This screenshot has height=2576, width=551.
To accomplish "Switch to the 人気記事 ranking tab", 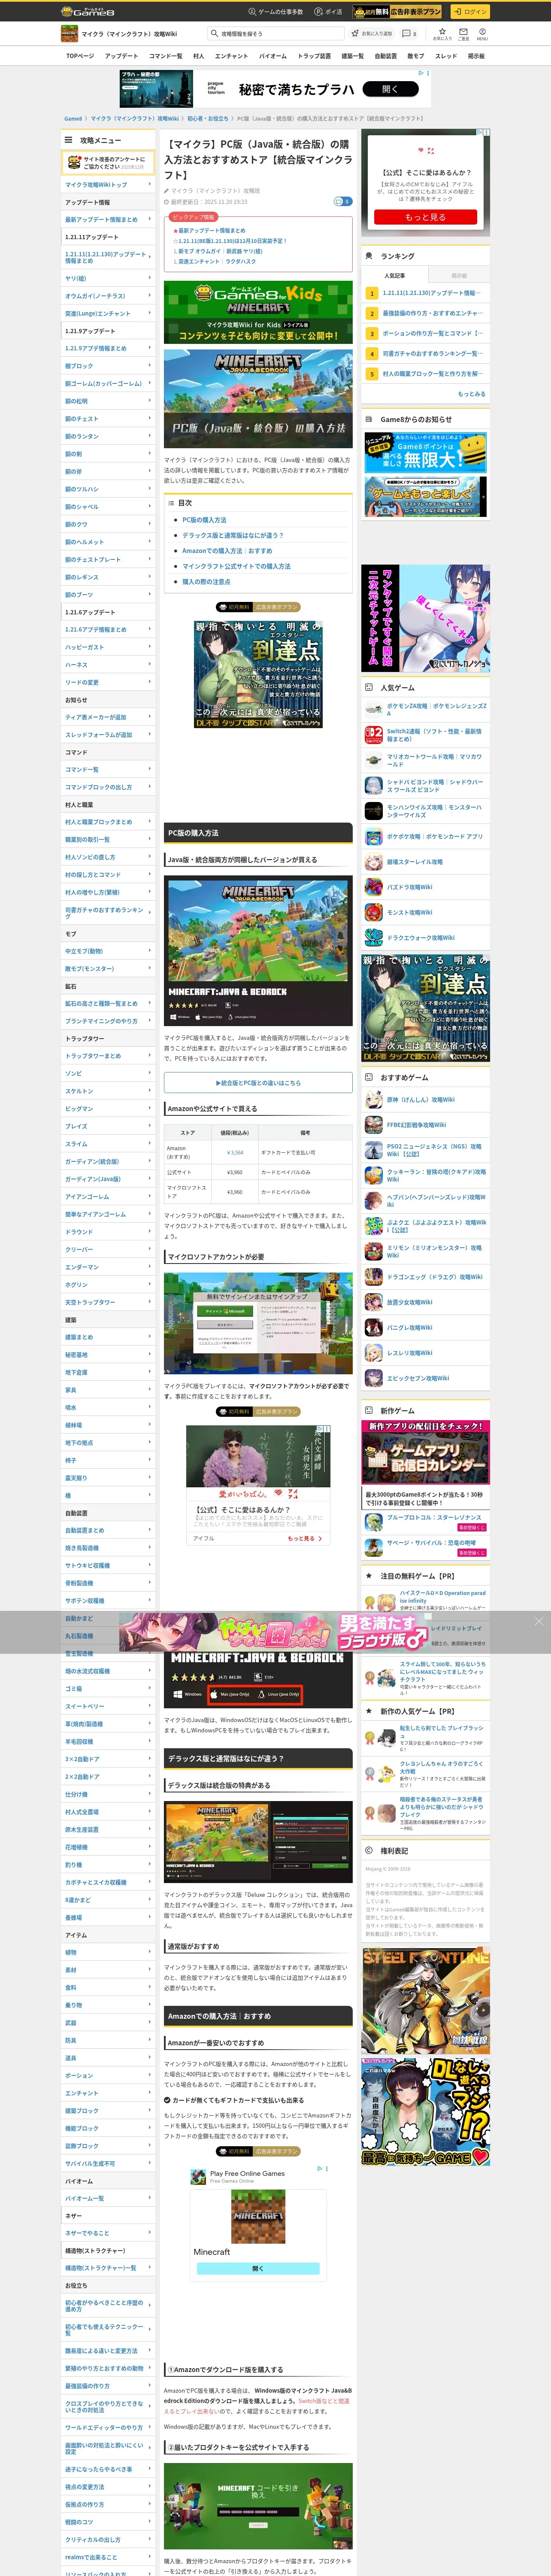I will click(x=395, y=275).
